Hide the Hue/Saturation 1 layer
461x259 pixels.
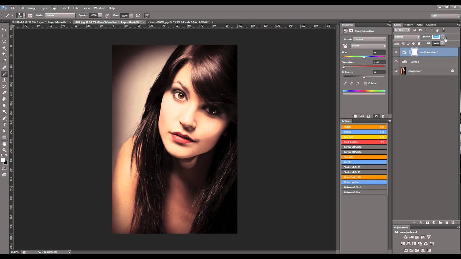point(396,52)
